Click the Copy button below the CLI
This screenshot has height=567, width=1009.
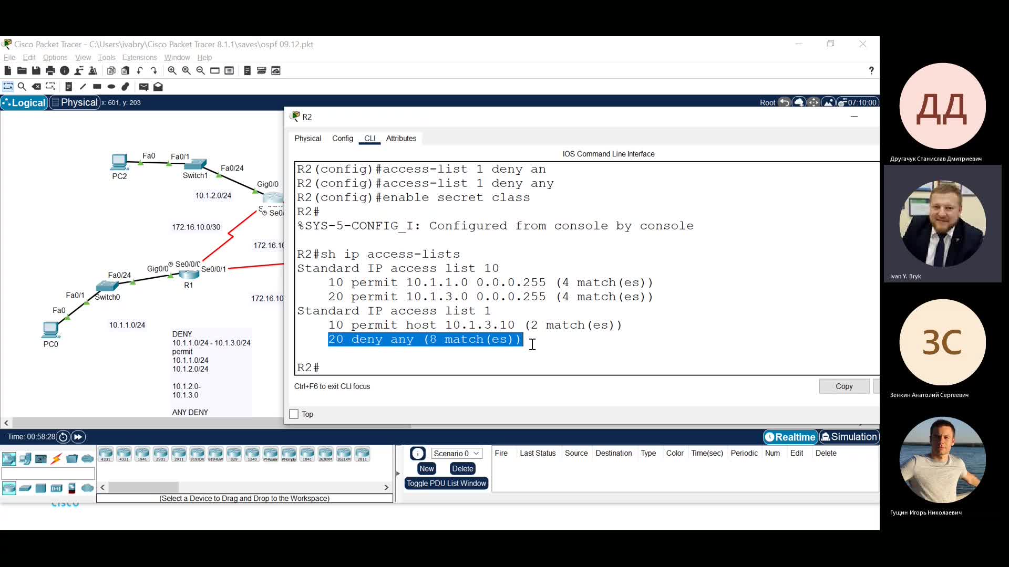pyautogui.click(x=844, y=386)
